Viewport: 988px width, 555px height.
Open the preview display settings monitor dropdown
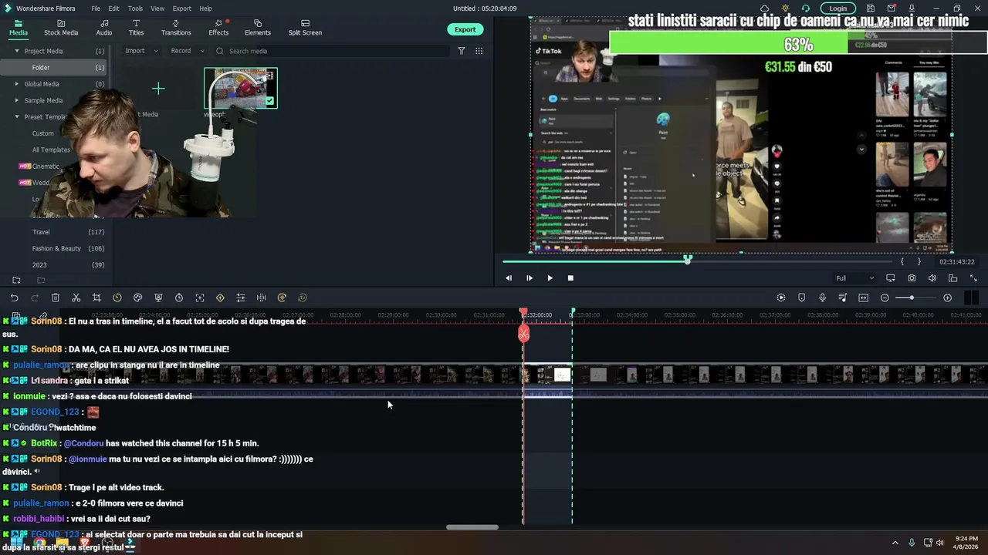coord(891,278)
